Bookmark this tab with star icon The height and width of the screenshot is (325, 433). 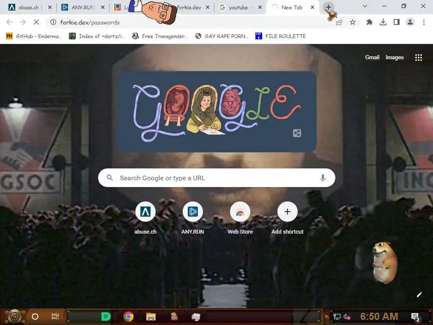coord(353,22)
